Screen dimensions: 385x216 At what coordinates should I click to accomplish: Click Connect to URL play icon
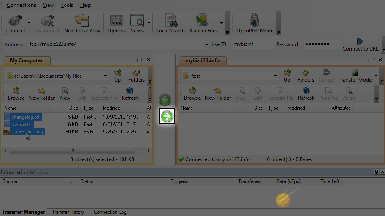360,41
